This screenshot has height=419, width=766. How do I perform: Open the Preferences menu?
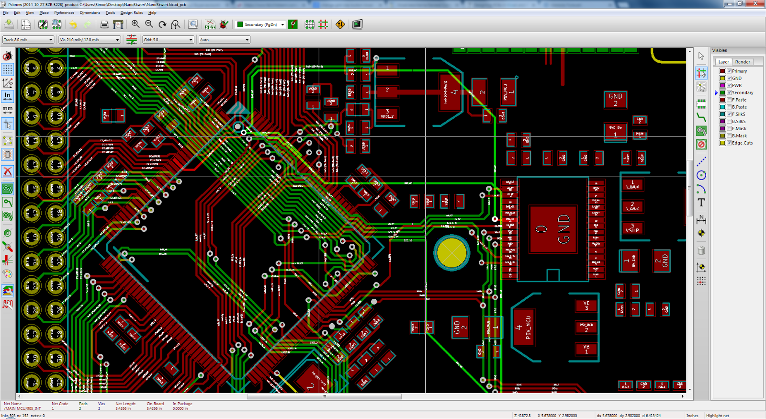click(x=64, y=12)
